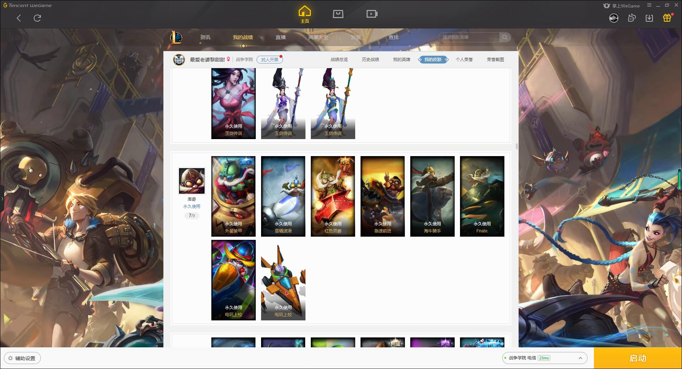Click the 最爱老婆黎甜甜 player name
This screenshot has width=682, height=369.
207,60
